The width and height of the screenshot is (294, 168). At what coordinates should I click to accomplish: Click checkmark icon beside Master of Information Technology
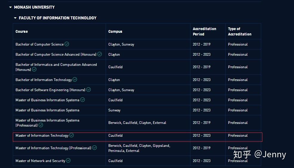click(x=71, y=135)
